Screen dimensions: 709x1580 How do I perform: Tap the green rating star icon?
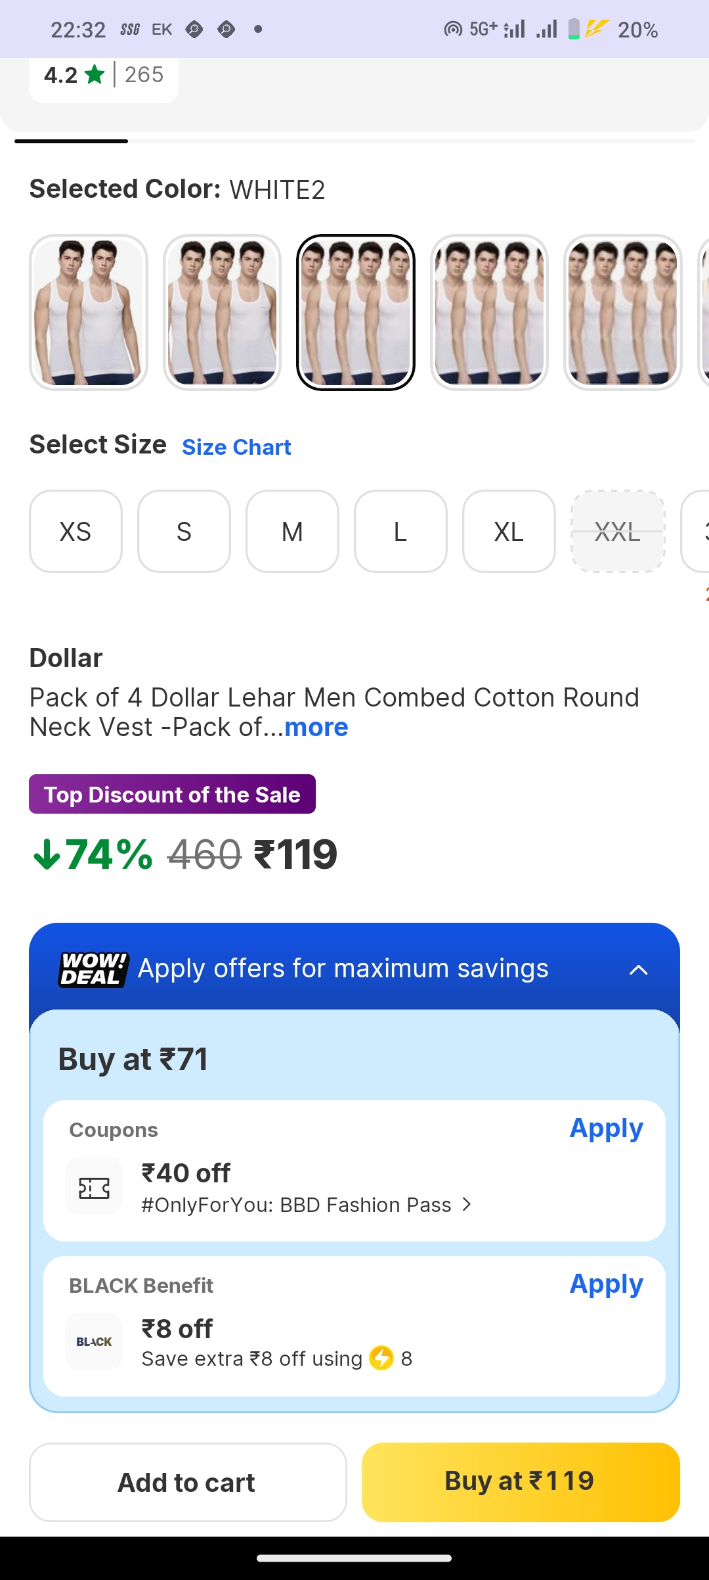95,75
